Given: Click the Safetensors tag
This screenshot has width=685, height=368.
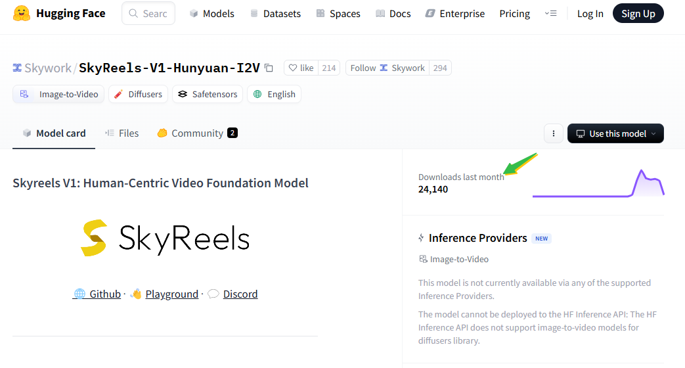Looking at the screenshot, I should pos(208,94).
